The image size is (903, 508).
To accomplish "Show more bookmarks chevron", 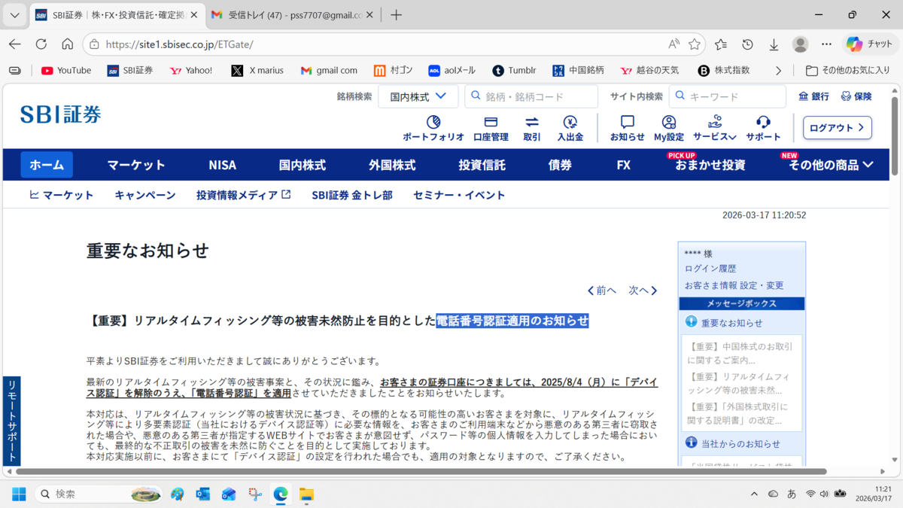I will [778, 70].
